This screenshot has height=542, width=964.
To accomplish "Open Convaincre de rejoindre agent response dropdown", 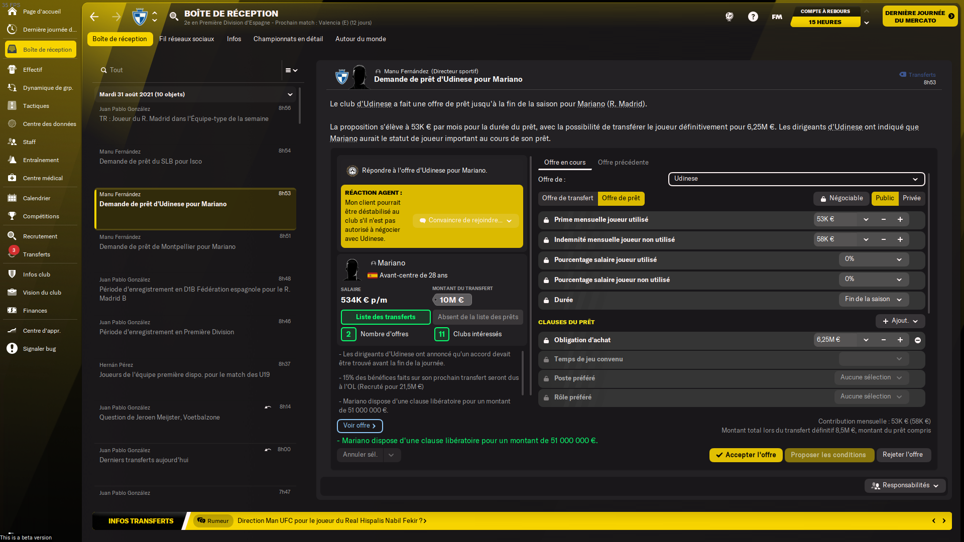I will pos(465,220).
